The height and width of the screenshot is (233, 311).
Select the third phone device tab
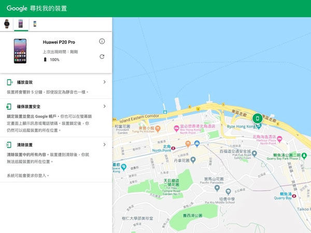(x=35, y=24)
